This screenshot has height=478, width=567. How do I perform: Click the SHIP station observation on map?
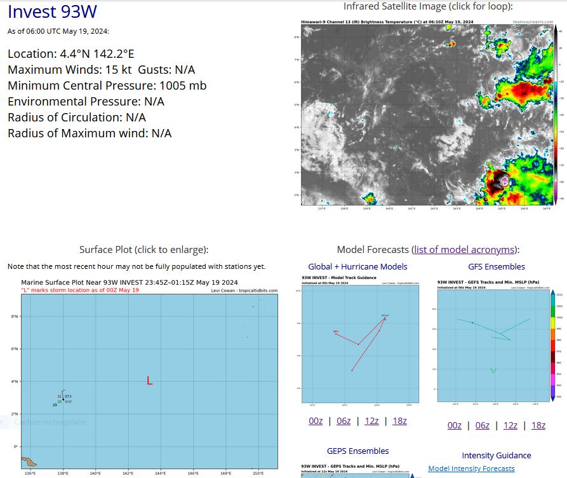[63, 399]
